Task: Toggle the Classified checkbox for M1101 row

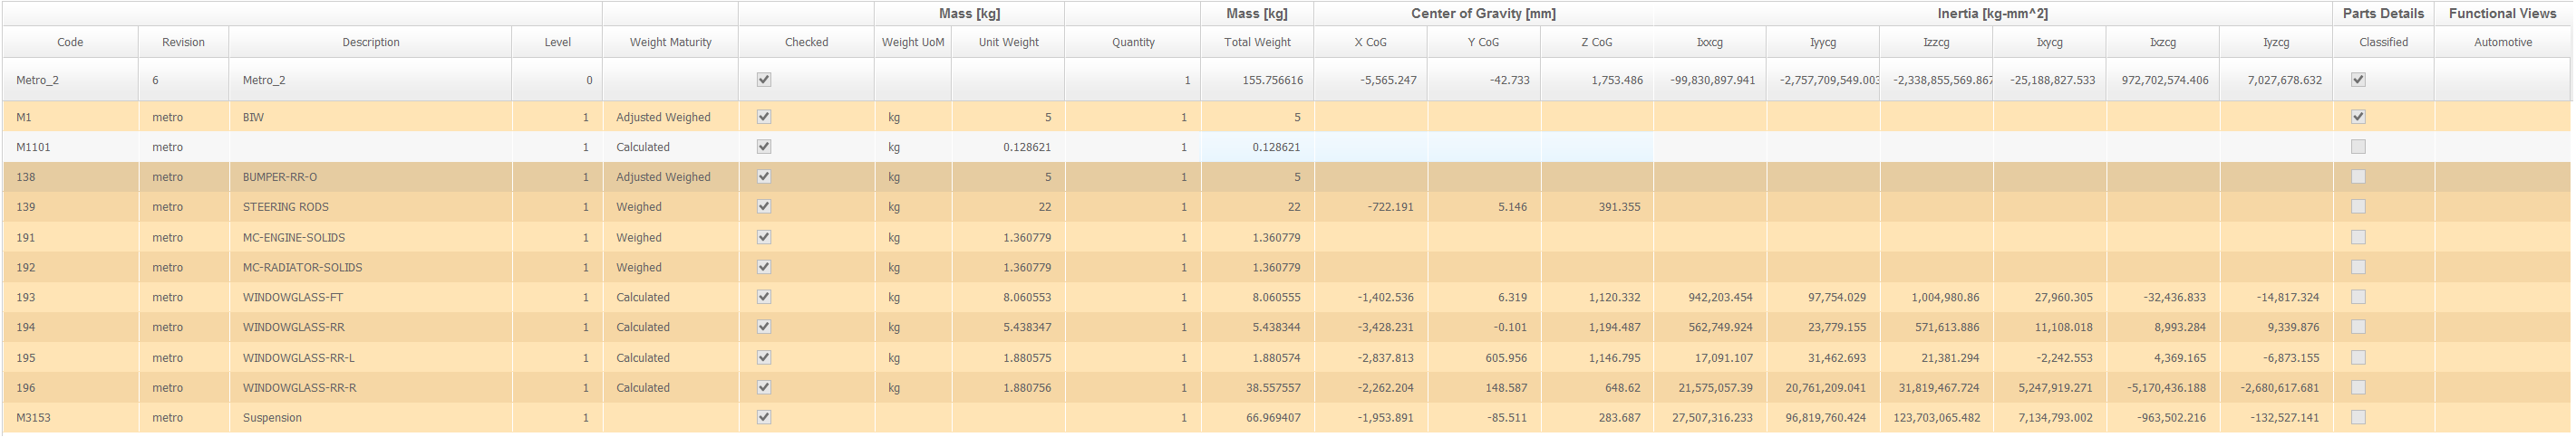Action: click(2358, 147)
